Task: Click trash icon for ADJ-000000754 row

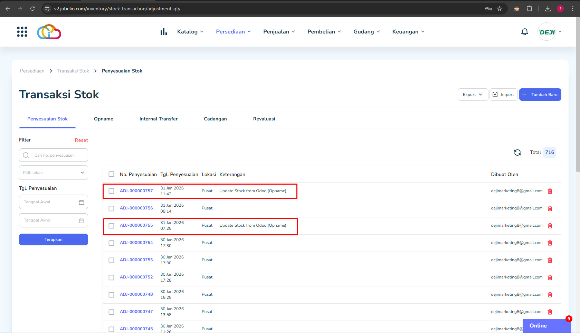Action: [550, 243]
